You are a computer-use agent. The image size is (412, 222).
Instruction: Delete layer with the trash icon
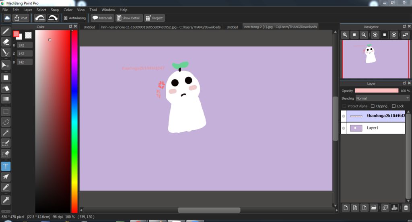pyautogui.click(x=406, y=208)
